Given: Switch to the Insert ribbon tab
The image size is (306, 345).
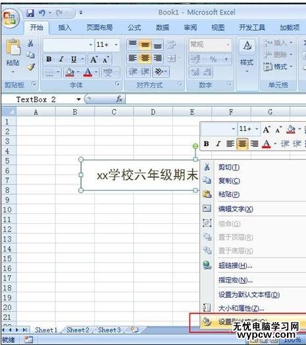Looking at the screenshot, I should [64, 28].
